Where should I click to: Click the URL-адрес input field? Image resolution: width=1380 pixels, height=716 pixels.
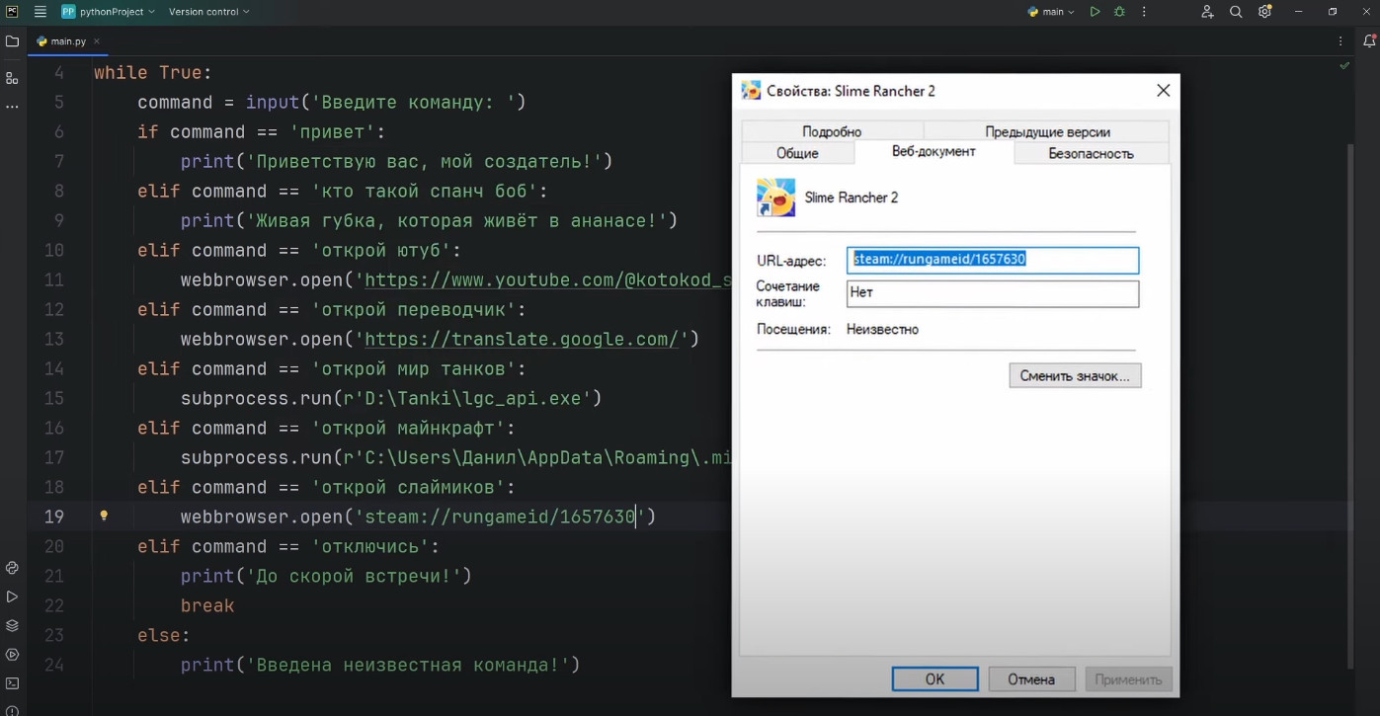point(993,260)
